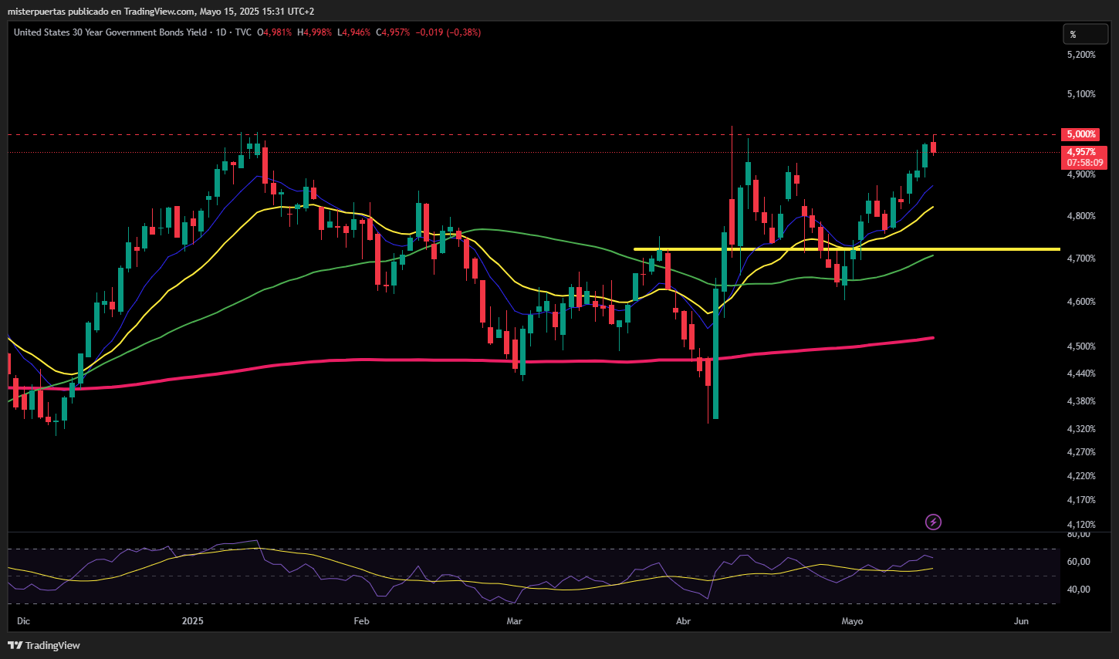Click the red 5,000% price label
This screenshot has width=1119, height=659.
click(1082, 134)
